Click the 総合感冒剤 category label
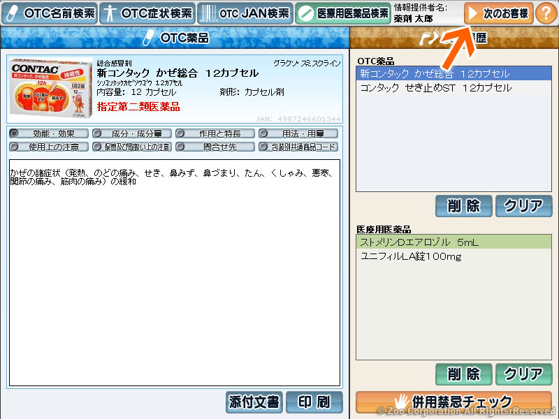 (114, 63)
